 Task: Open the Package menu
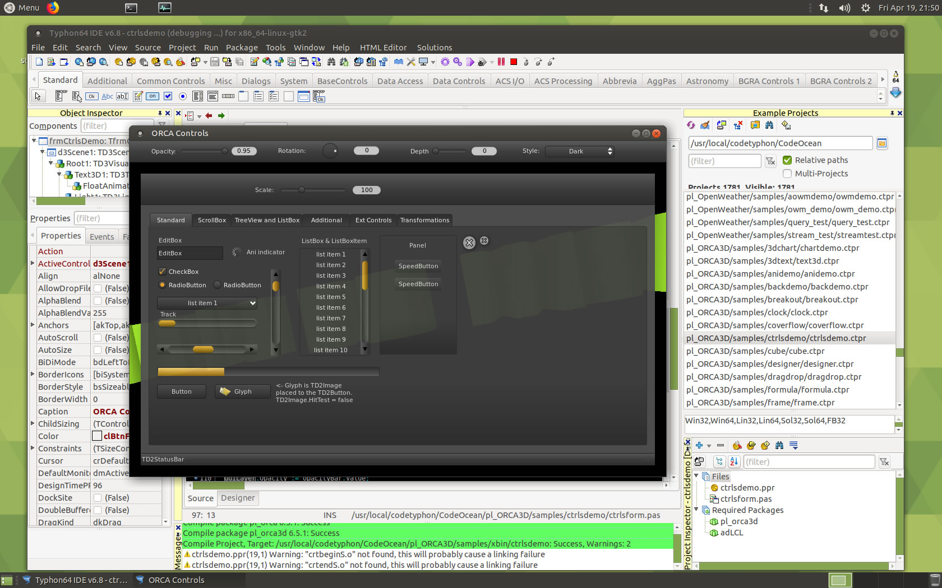tap(242, 48)
